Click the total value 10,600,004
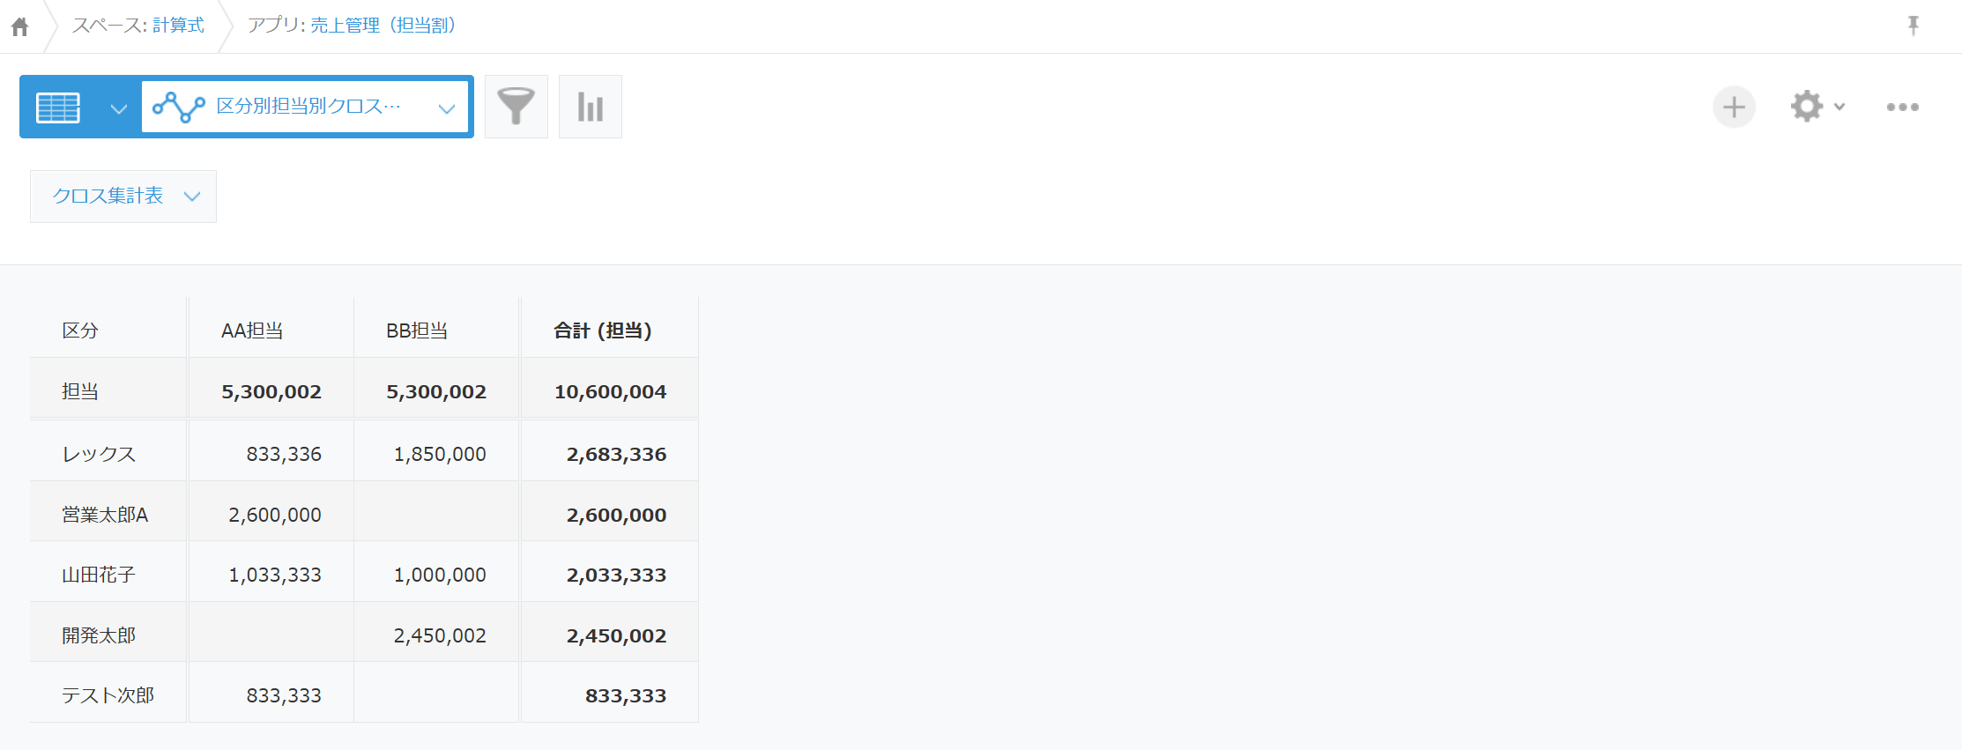 [610, 391]
